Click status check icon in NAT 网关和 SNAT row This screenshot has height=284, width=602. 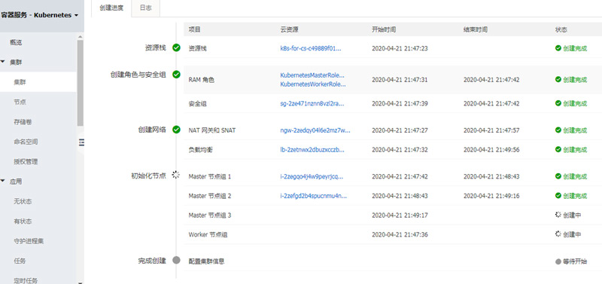coord(558,130)
